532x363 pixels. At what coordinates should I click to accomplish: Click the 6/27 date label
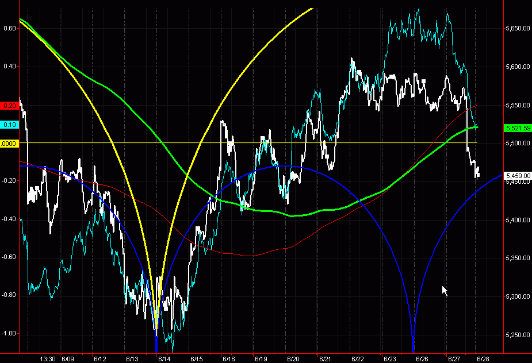pos(454,359)
